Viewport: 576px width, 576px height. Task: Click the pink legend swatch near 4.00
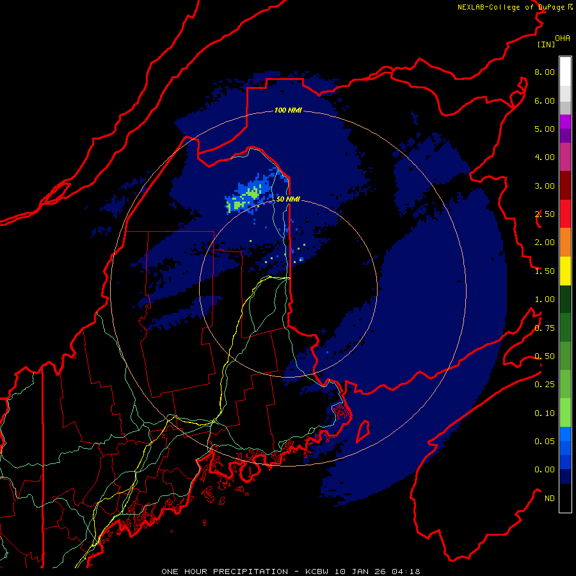[565, 157]
